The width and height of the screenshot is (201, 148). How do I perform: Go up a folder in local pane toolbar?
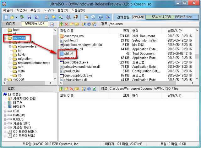tap(61, 89)
